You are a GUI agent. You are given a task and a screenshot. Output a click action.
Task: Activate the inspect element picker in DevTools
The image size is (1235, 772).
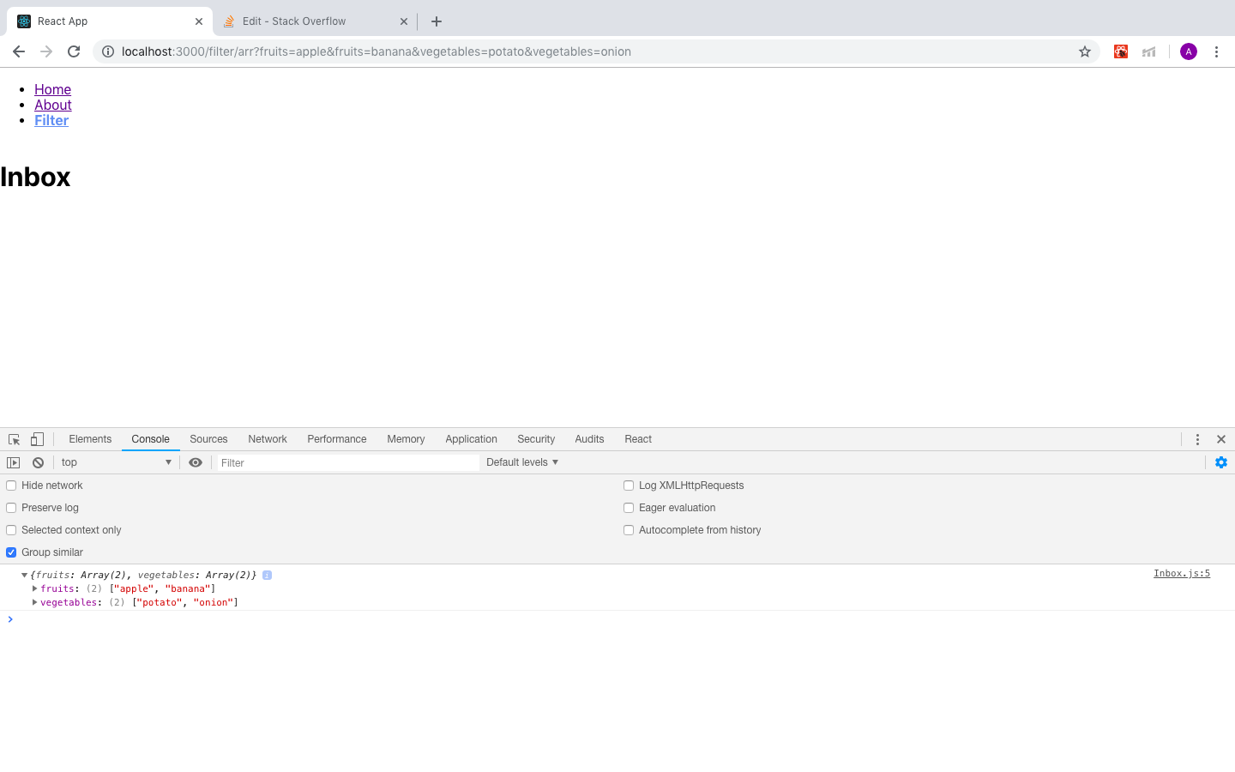(x=15, y=439)
